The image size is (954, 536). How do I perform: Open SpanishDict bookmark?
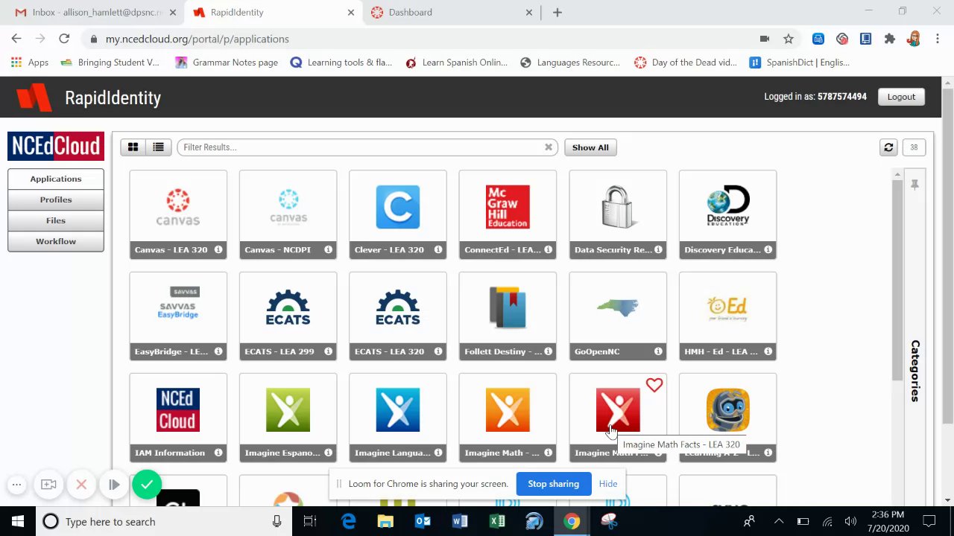tap(799, 63)
